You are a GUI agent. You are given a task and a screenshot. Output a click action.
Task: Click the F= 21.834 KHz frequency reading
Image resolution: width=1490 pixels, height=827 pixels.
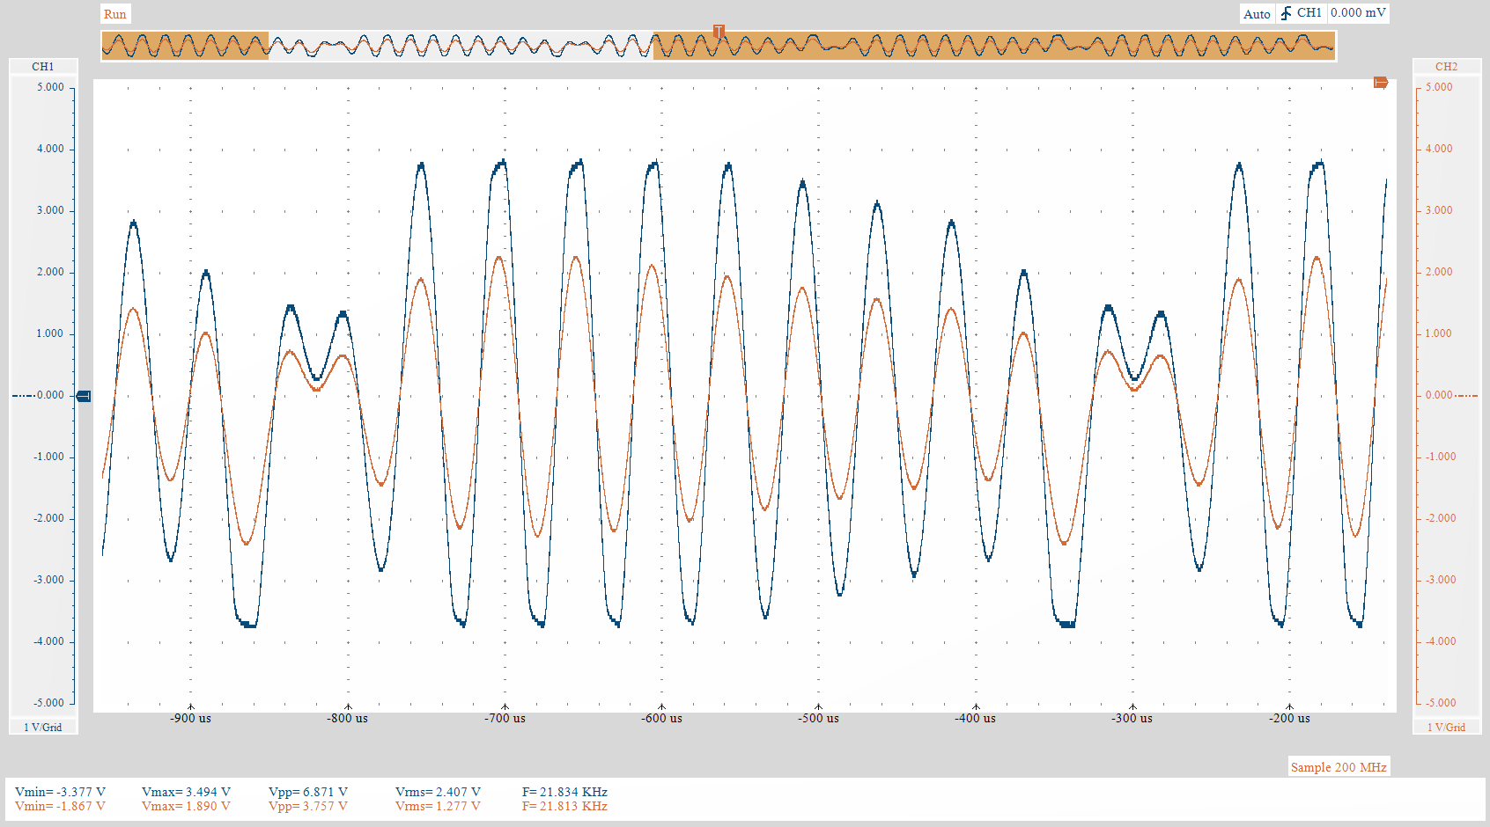[x=564, y=792]
